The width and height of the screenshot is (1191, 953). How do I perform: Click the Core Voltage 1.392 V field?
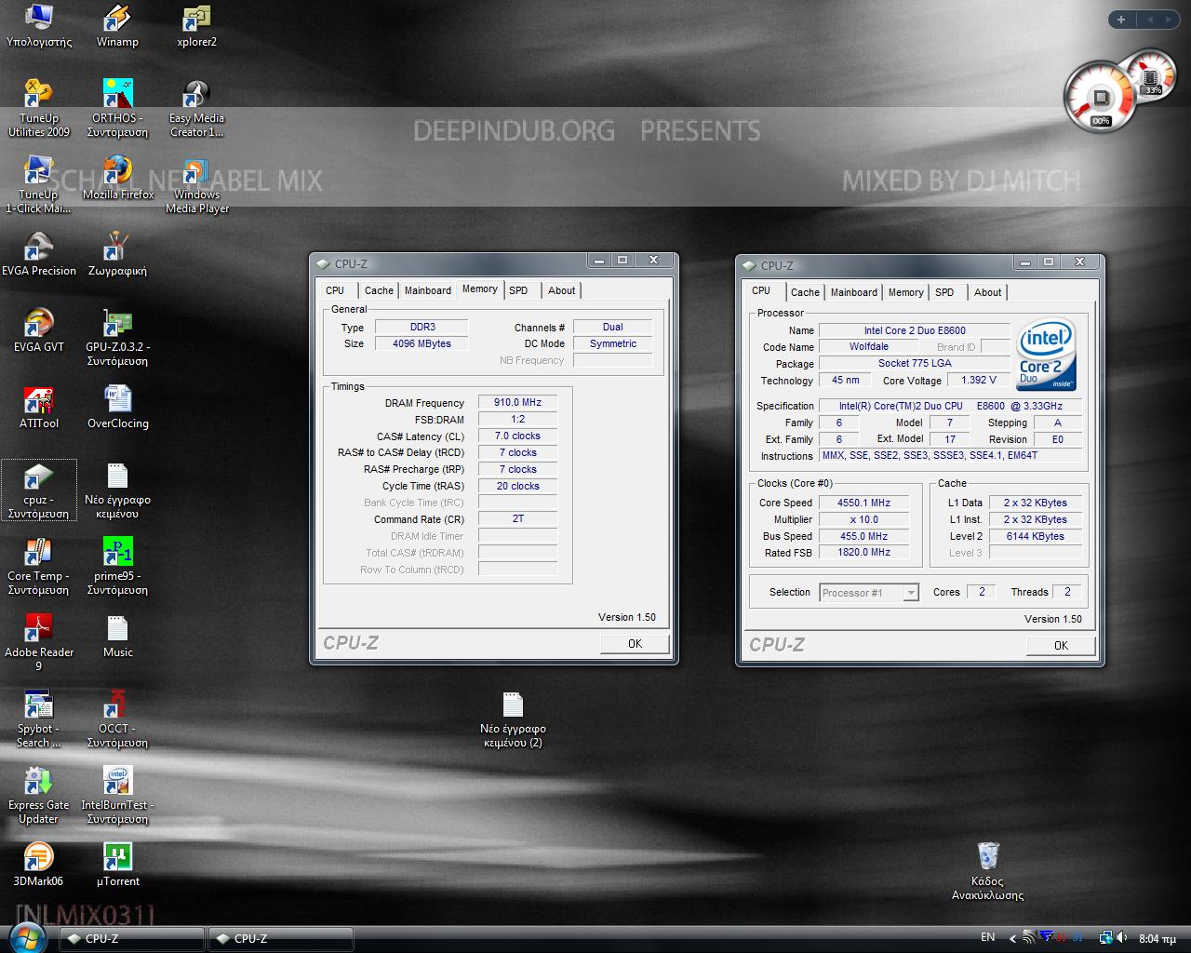[978, 380]
